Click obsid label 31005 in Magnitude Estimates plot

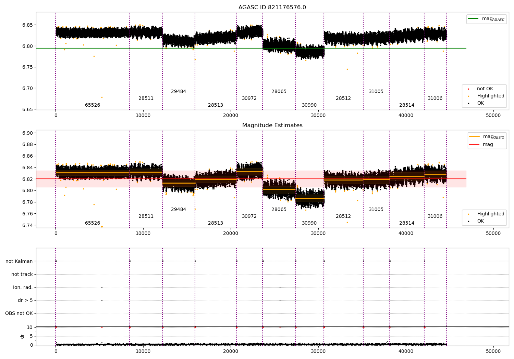pos(376,210)
